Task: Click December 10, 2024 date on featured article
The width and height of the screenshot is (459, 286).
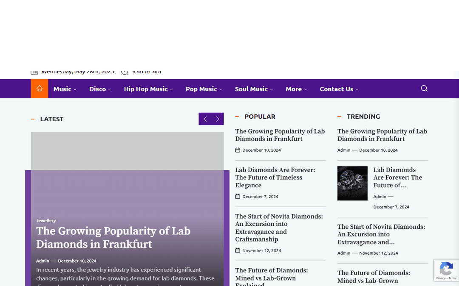Action: (x=77, y=261)
